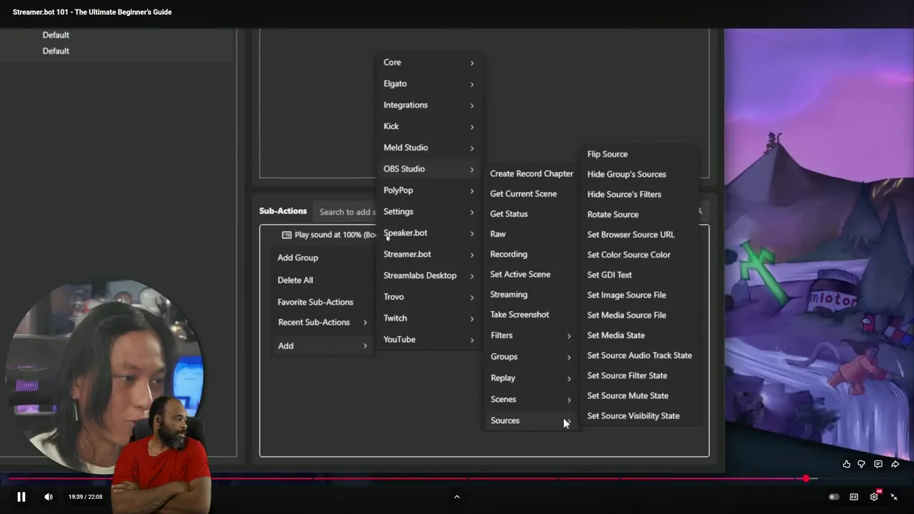Open the Sources submenu entry
Viewport: 914px width, 514px height.
pos(531,421)
